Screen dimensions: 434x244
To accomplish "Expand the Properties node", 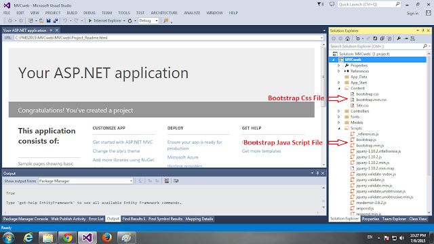I will [x=339, y=66].
